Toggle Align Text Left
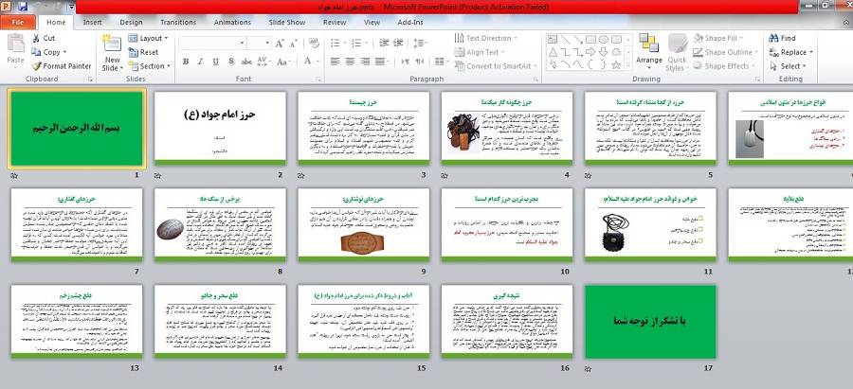Image resolution: width=853 pixels, height=389 pixels. 336,62
